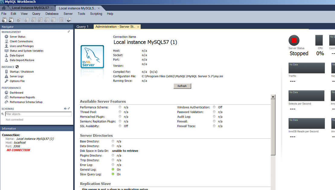Click the Server Status play icon in Navigator
Screen dimensions: 335x190
tap(6, 37)
